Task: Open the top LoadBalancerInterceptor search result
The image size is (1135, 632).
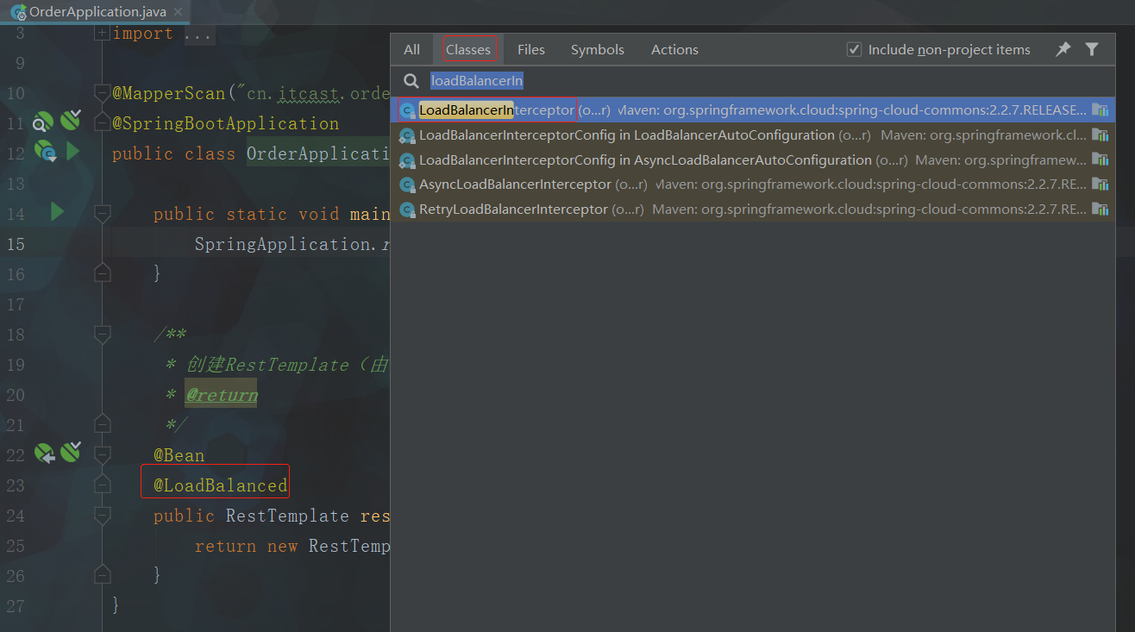Action: tap(752, 110)
